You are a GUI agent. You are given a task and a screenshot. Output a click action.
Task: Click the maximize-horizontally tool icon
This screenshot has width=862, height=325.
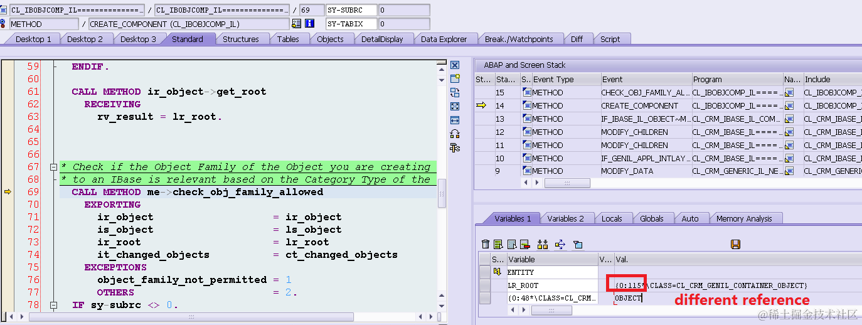point(455,120)
